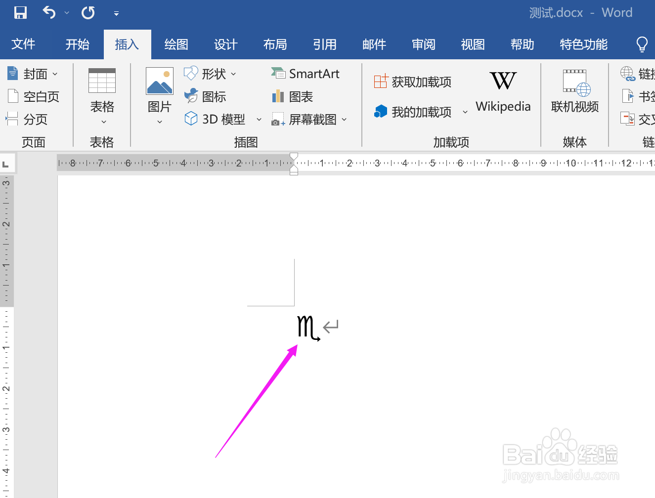
Task: Click the 图标 icons tool
Action: pos(206,96)
